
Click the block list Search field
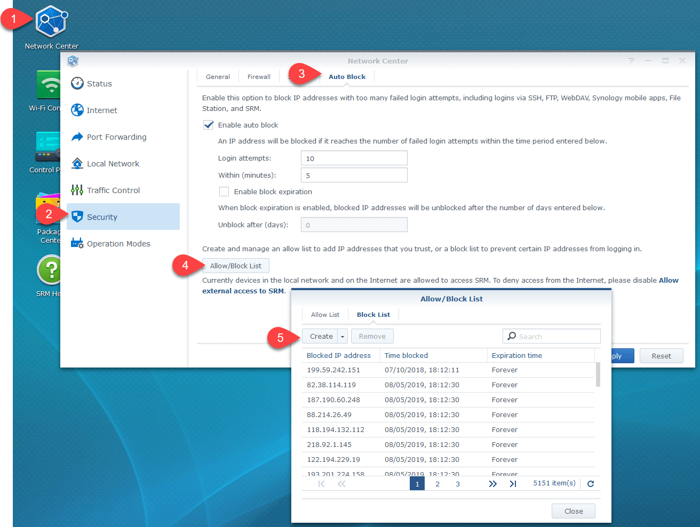552,336
